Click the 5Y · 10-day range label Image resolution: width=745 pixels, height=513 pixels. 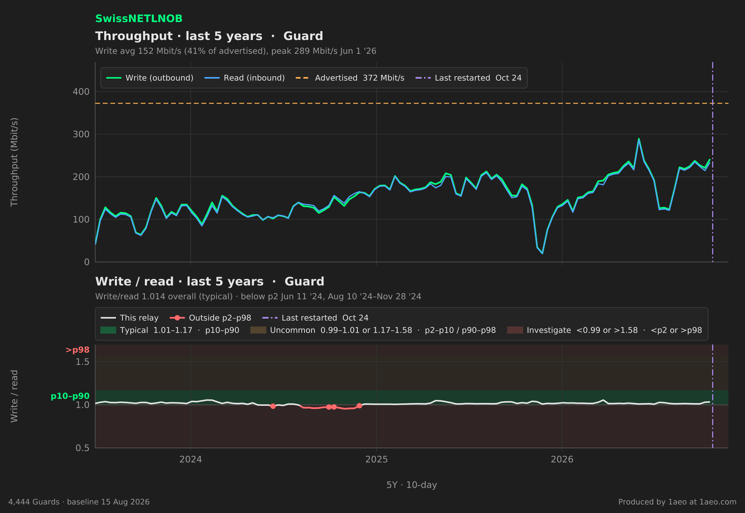(x=412, y=485)
